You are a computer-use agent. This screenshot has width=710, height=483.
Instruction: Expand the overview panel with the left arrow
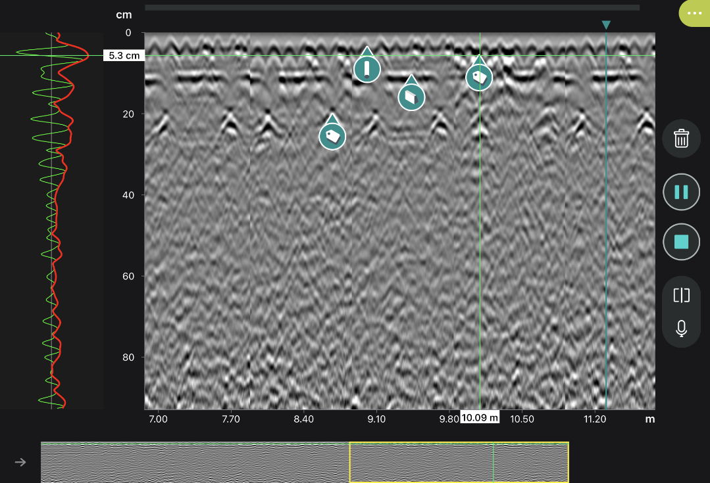20,462
